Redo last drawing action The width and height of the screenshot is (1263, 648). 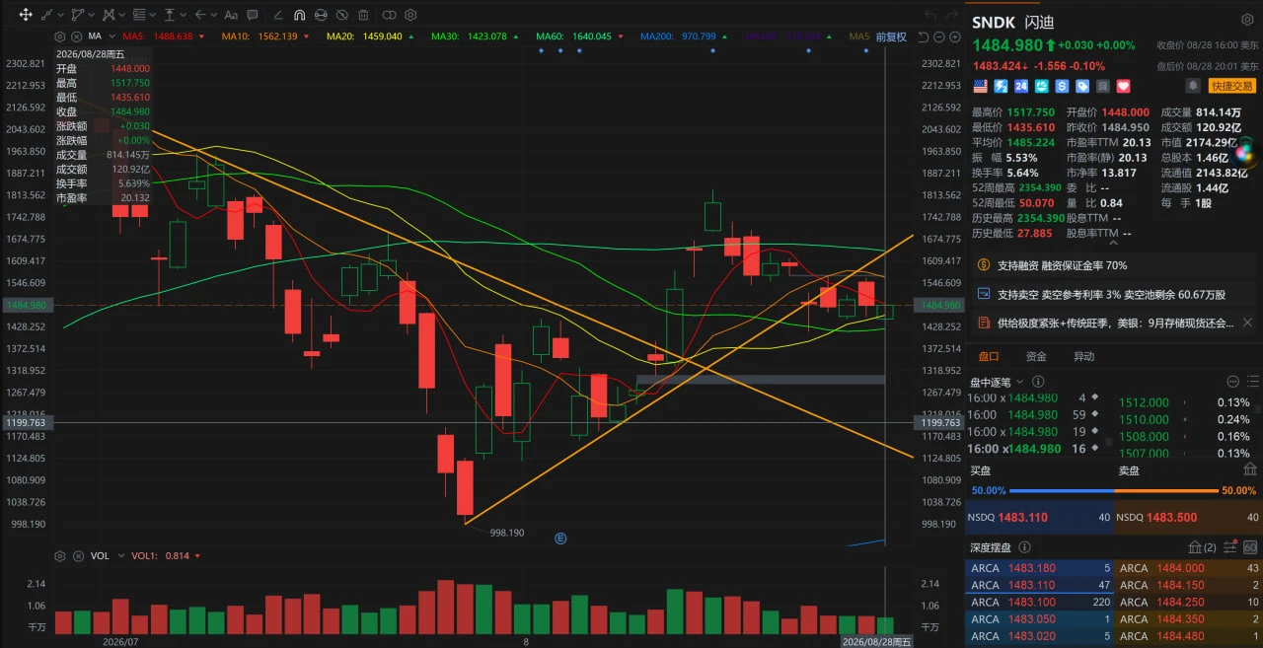[x=952, y=15]
